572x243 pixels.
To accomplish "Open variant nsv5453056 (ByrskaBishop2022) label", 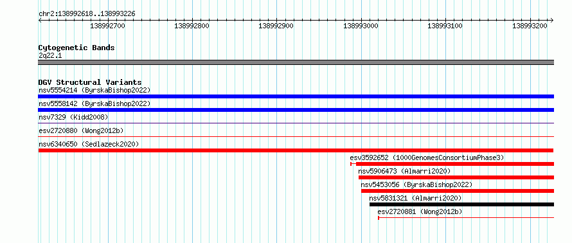I will (x=416, y=184).
